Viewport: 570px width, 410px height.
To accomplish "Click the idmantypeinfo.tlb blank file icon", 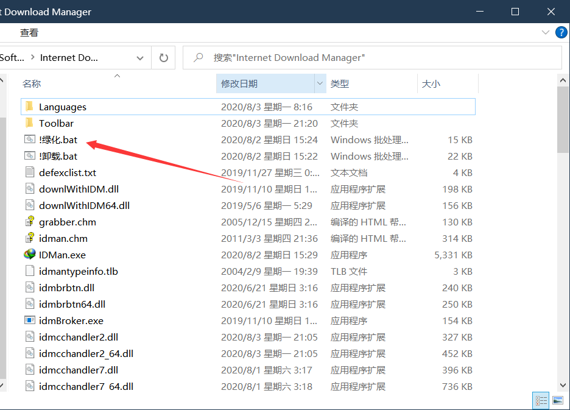I will click(x=29, y=270).
